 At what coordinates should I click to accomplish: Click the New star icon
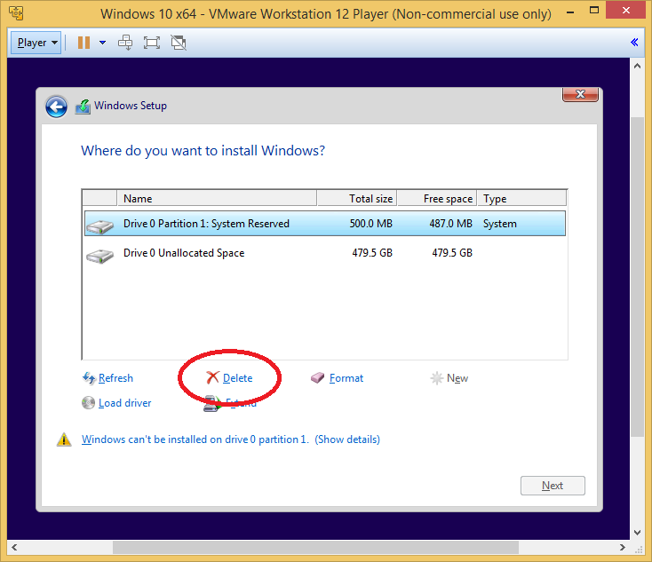pyautogui.click(x=437, y=378)
